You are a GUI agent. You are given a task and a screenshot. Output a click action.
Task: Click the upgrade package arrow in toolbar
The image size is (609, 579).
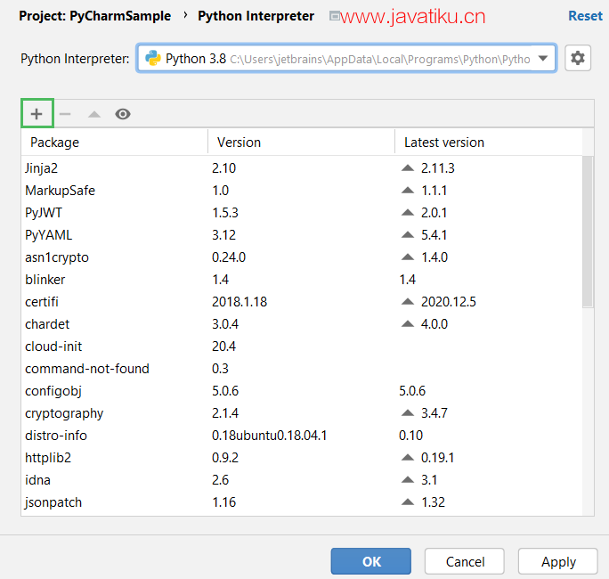coord(94,114)
